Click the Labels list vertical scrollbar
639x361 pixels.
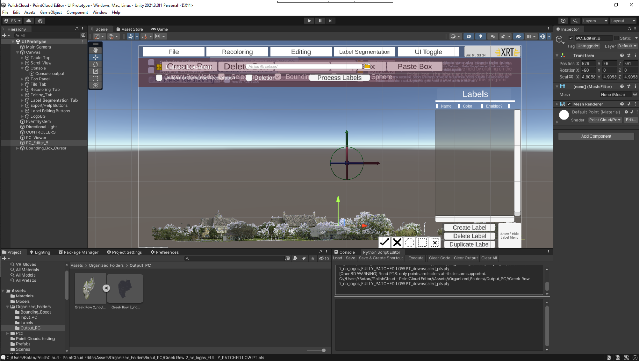coord(517,163)
